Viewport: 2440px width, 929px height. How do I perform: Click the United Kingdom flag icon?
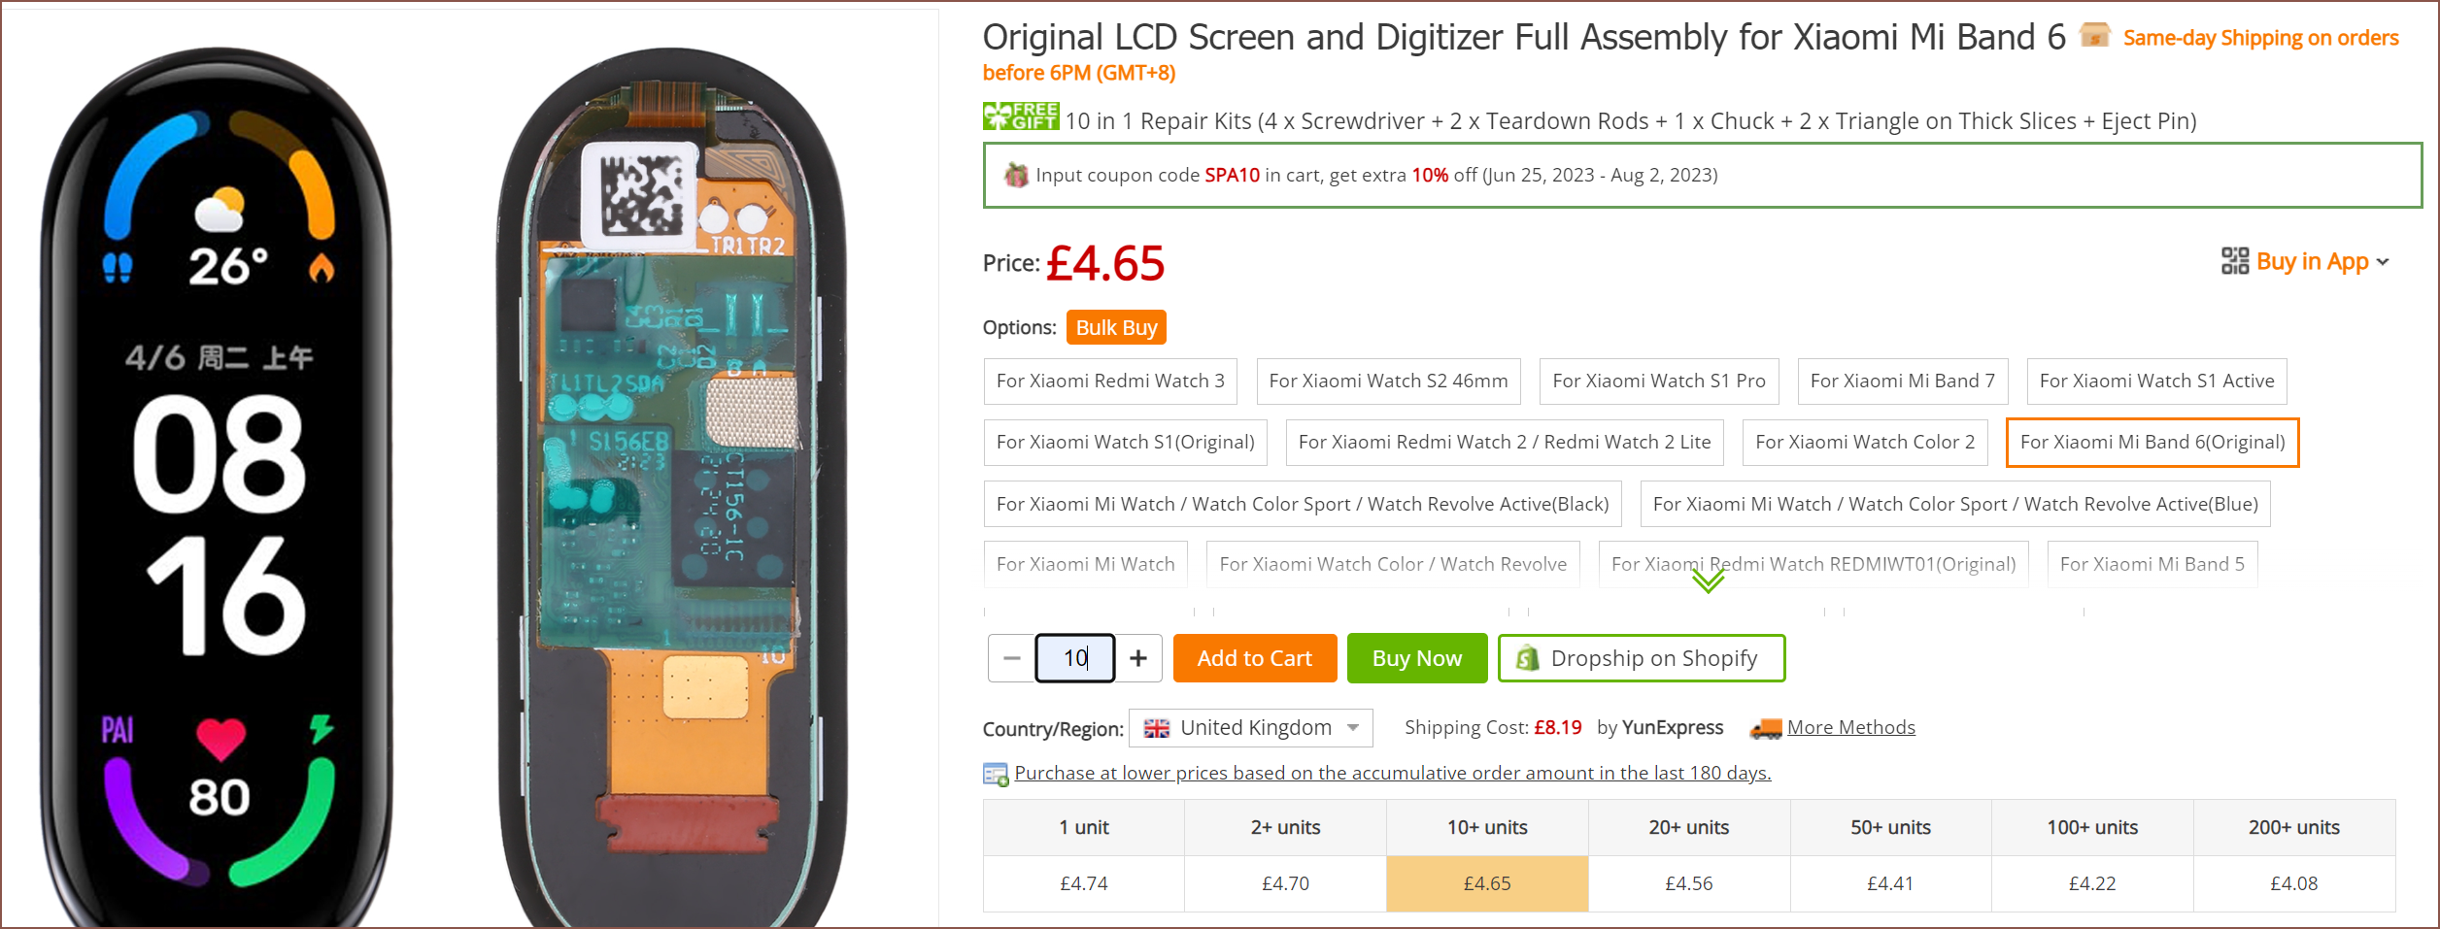1156,728
